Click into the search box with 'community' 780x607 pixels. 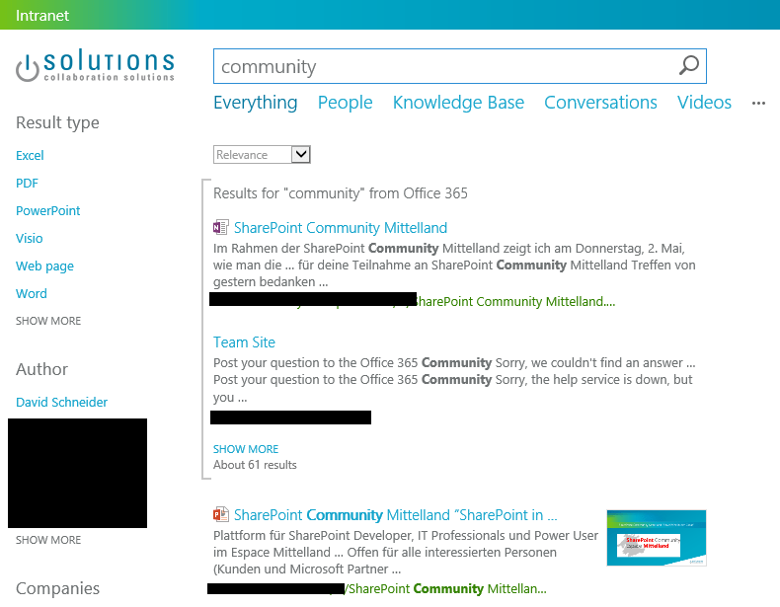(x=444, y=66)
